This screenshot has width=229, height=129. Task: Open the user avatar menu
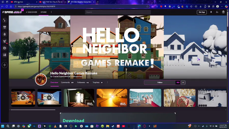click(x=223, y=12)
